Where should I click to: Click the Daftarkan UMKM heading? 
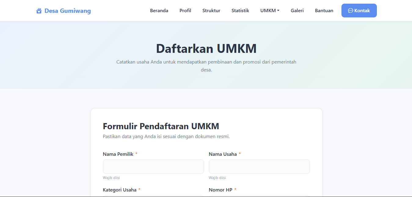(206, 49)
